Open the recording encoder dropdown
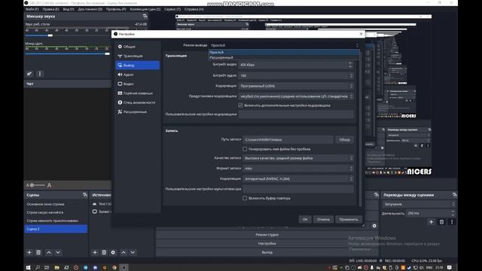The width and height of the screenshot is (482, 271). [x=298, y=179]
